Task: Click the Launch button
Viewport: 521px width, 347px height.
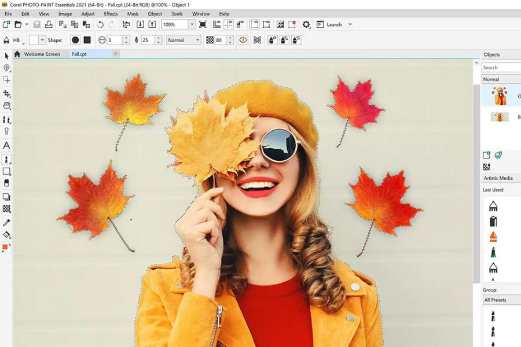Action: point(329,24)
